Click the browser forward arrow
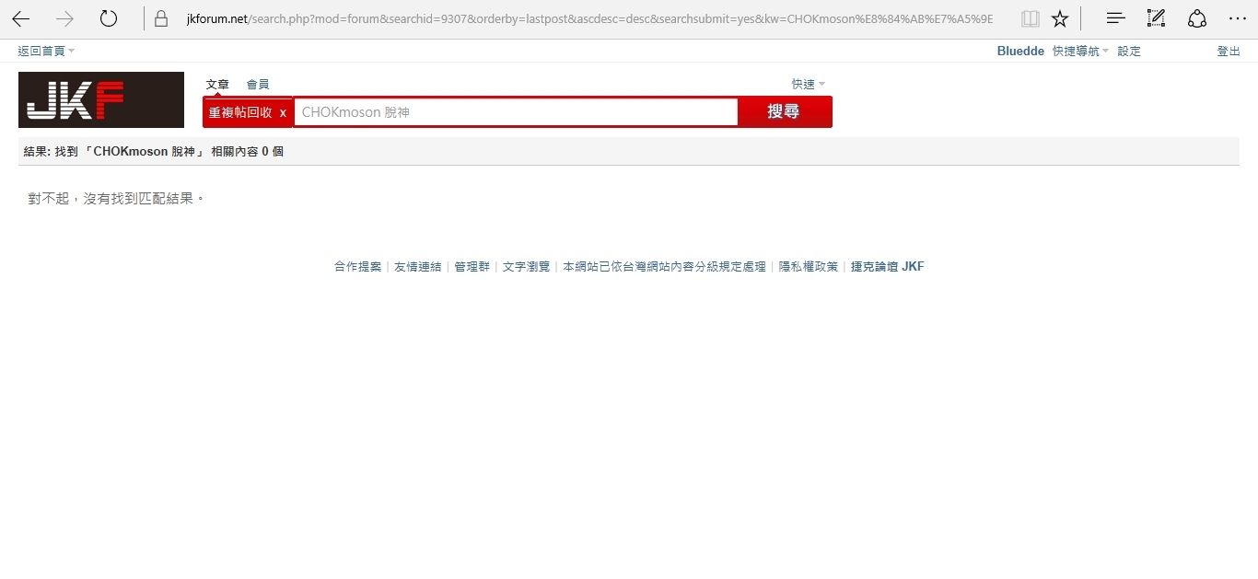The image size is (1258, 579). [x=64, y=18]
